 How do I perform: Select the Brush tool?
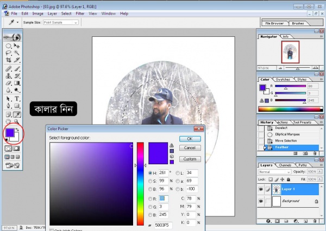tap(17, 69)
